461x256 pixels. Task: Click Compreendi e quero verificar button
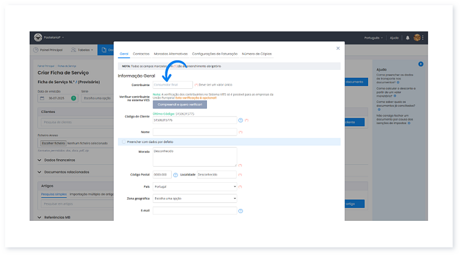179,104
